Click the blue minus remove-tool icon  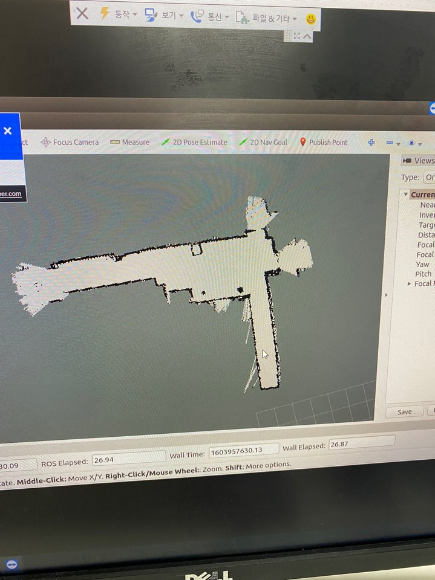click(390, 143)
